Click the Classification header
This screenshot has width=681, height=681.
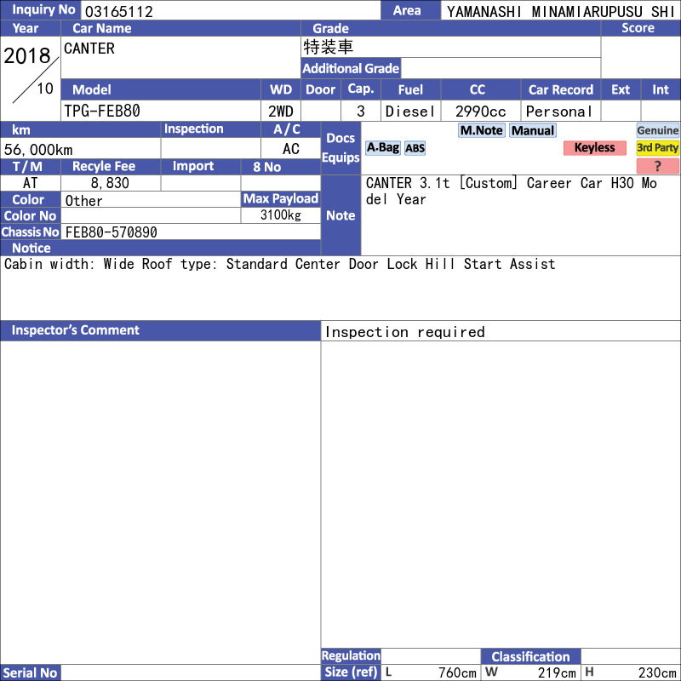click(530, 656)
